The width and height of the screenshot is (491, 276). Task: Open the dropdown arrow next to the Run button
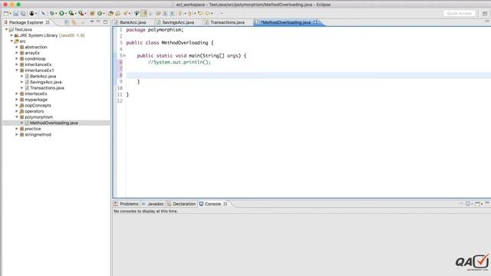tap(65, 14)
